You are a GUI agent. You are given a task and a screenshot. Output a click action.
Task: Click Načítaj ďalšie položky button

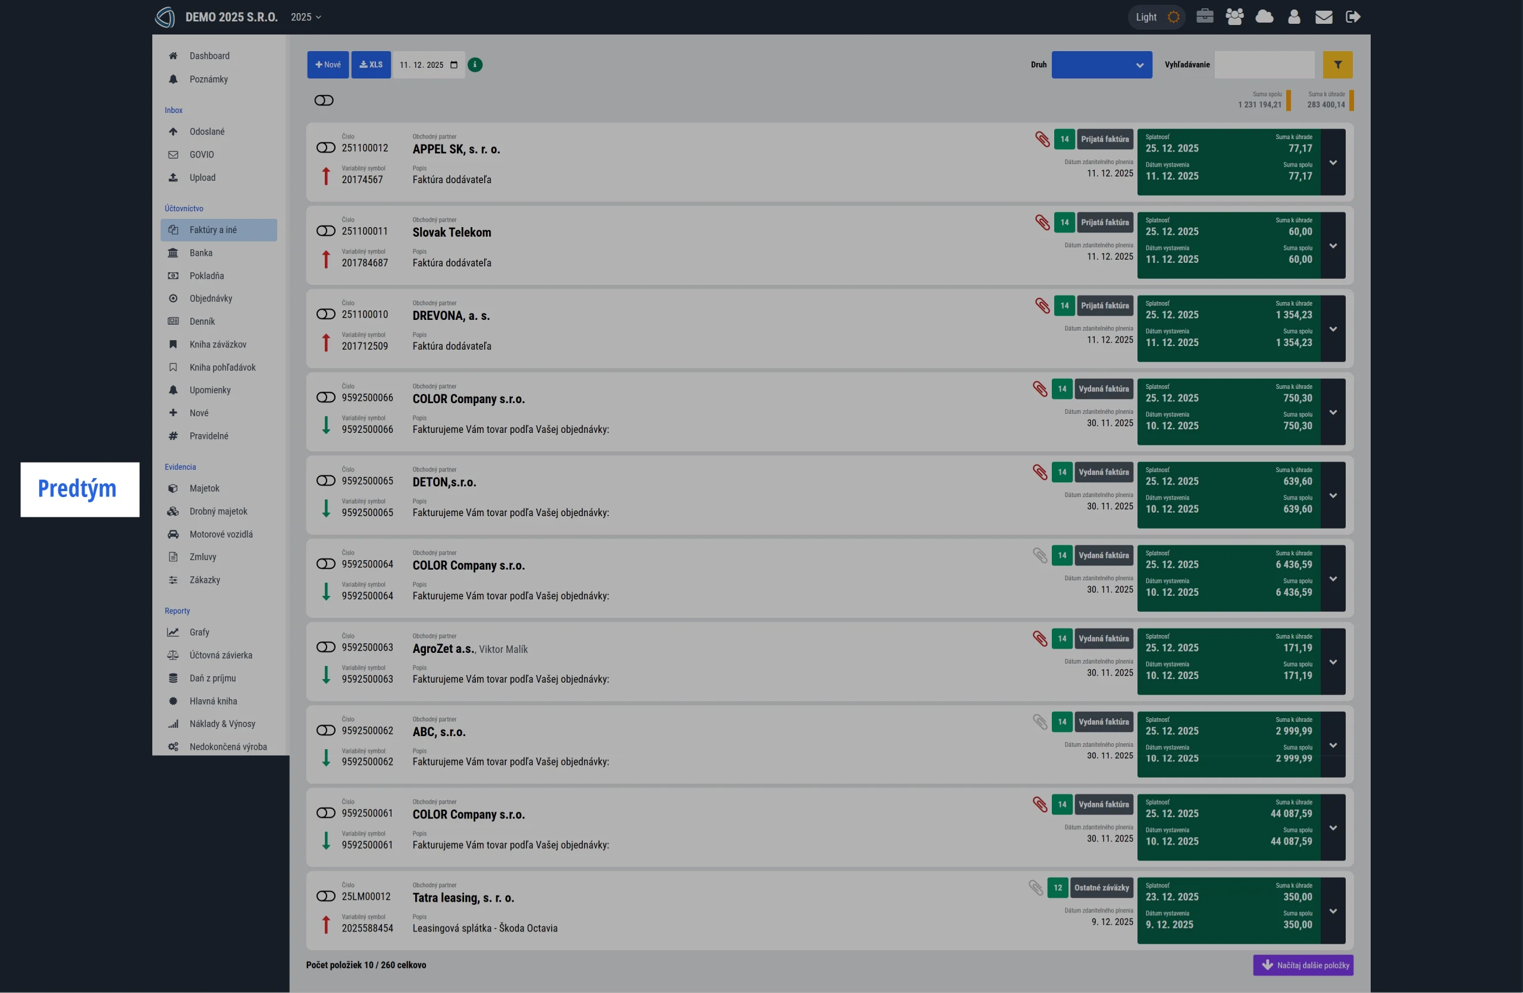coord(1303,965)
